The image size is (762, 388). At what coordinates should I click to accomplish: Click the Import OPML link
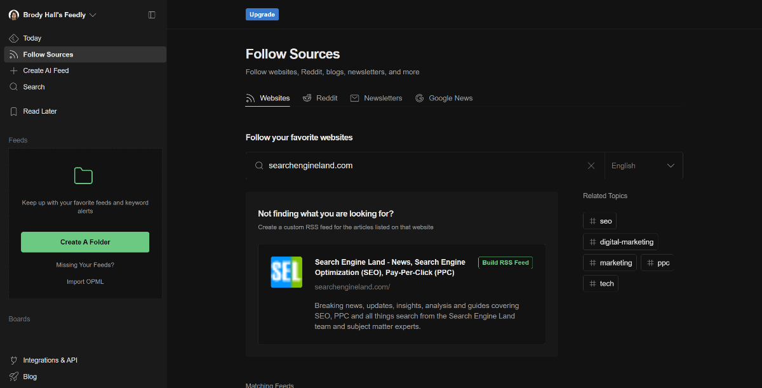pyautogui.click(x=85, y=281)
